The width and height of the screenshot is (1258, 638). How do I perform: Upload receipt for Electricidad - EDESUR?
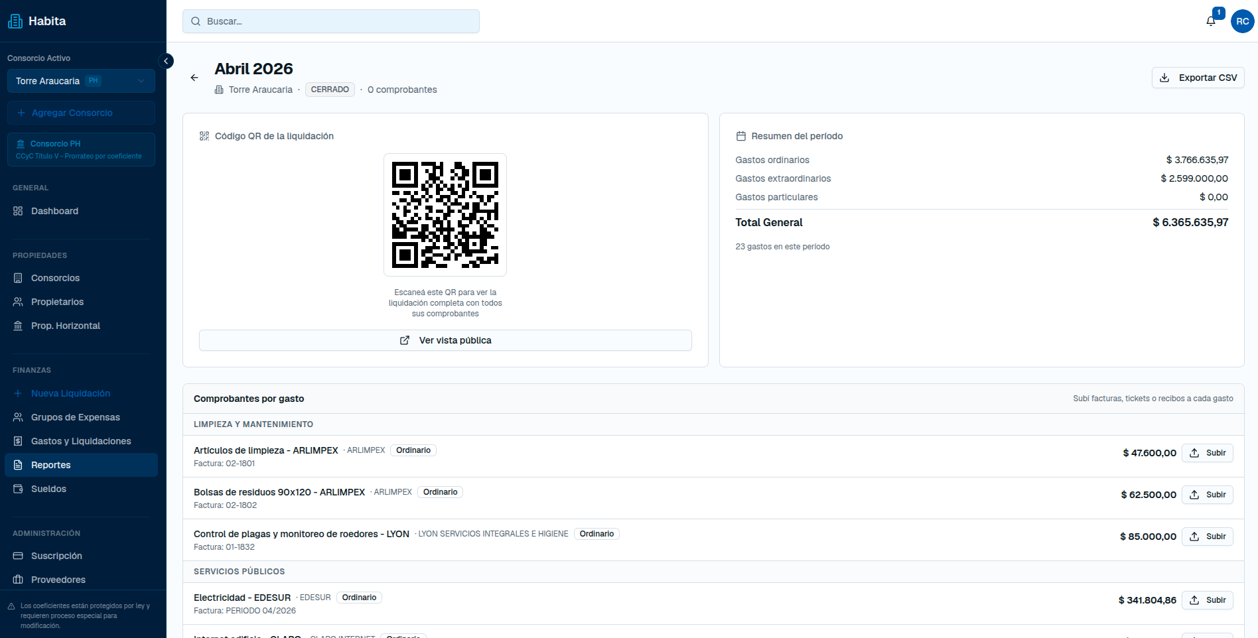click(x=1207, y=600)
